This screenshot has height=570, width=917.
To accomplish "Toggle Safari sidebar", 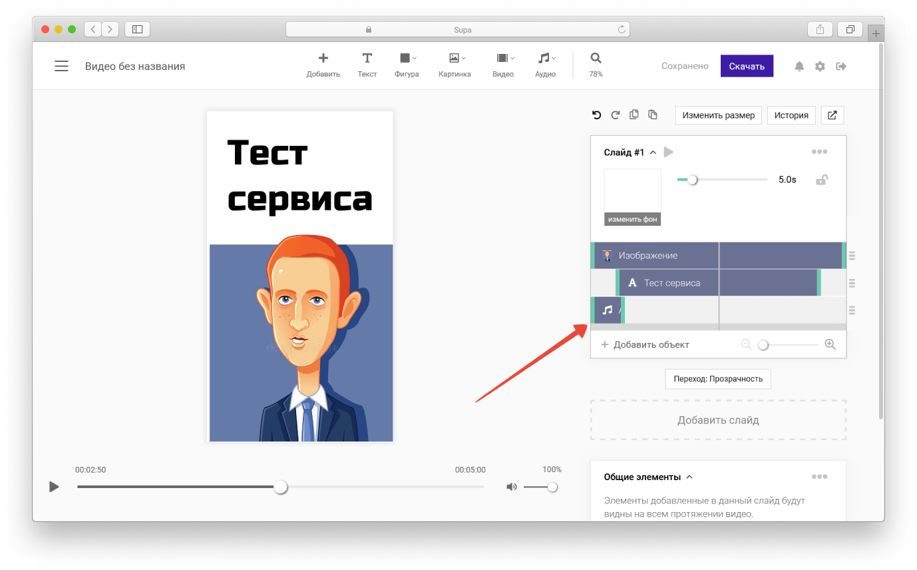I will click(137, 29).
